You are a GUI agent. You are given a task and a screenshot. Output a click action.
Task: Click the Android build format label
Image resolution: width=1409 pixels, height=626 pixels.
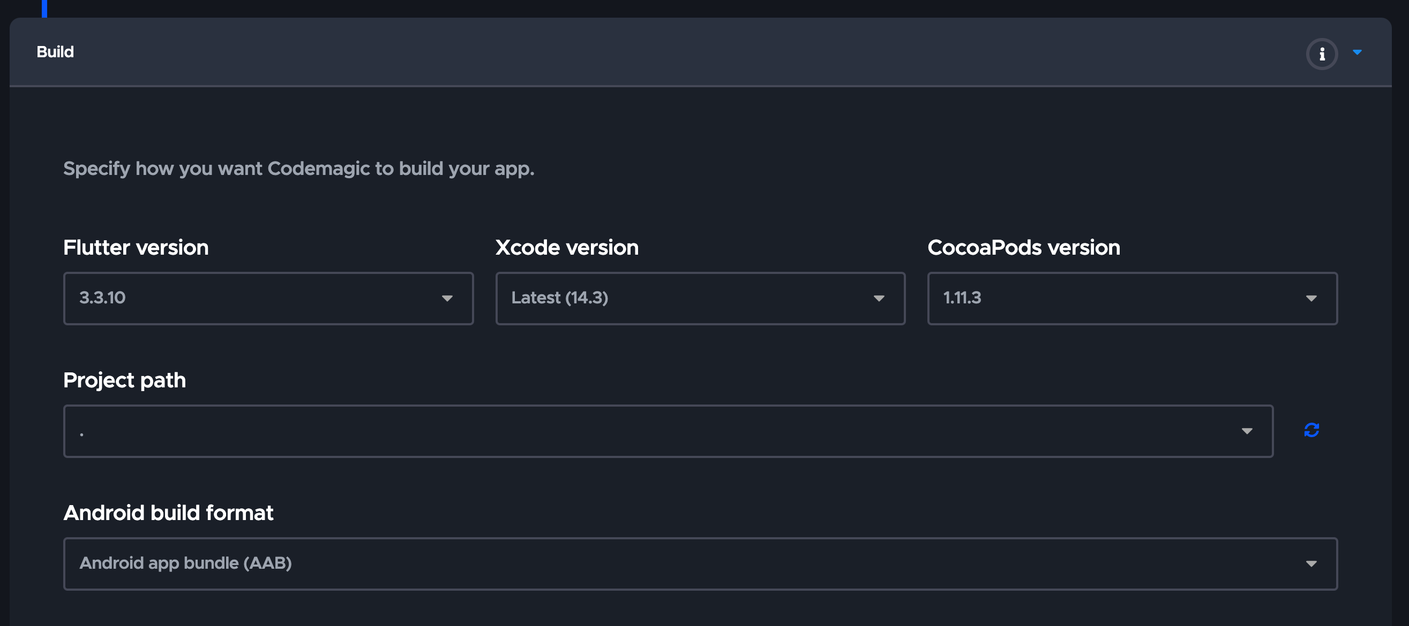(x=168, y=513)
